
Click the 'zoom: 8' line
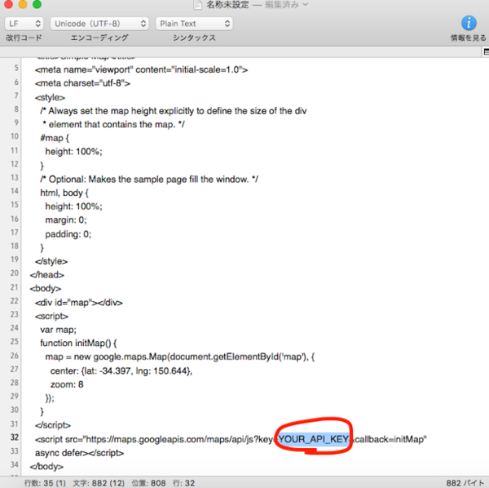[x=67, y=384]
